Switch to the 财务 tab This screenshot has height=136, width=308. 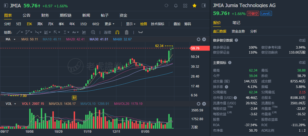tap(45, 15)
